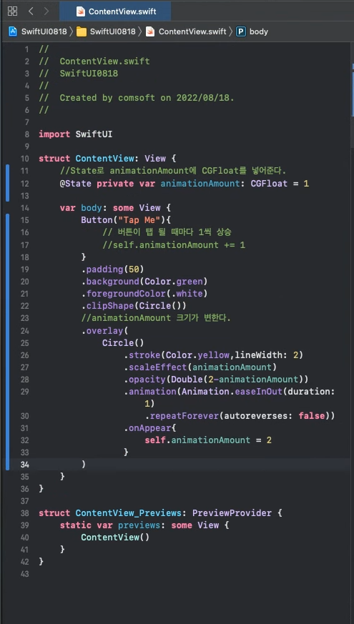Go back in editor history
The width and height of the screenshot is (354, 624).
tap(31, 11)
